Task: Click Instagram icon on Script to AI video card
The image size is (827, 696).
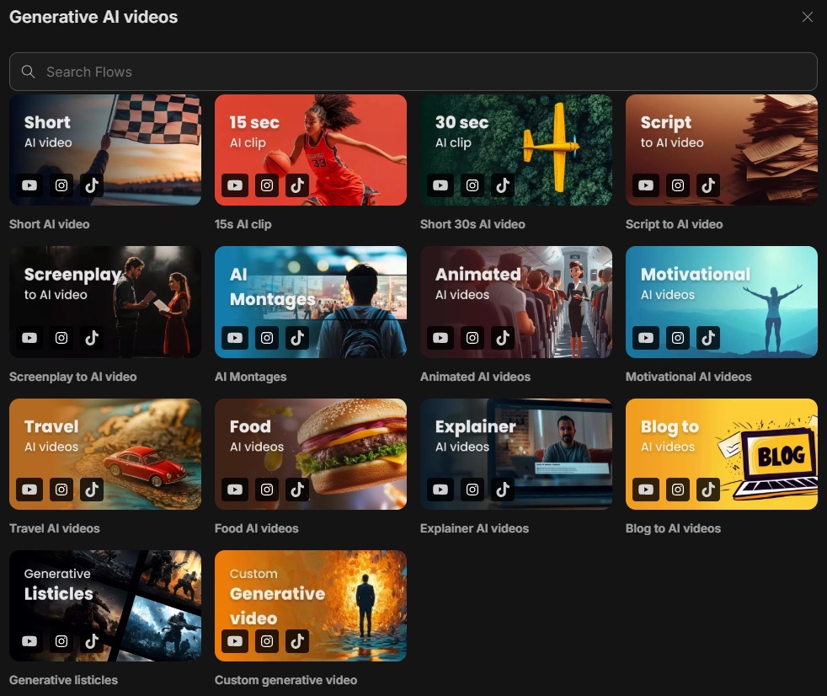Action: pyautogui.click(x=678, y=185)
